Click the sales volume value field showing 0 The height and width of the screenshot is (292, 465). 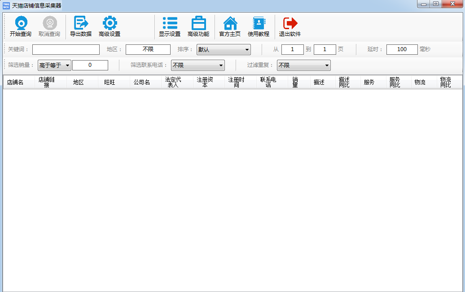tap(90, 65)
